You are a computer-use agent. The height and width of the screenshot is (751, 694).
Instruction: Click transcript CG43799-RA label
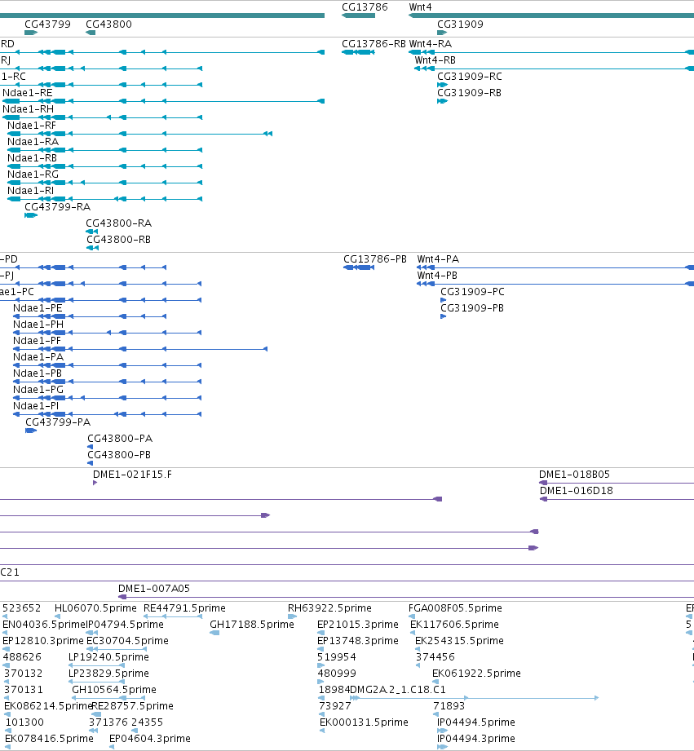click(57, 207)
